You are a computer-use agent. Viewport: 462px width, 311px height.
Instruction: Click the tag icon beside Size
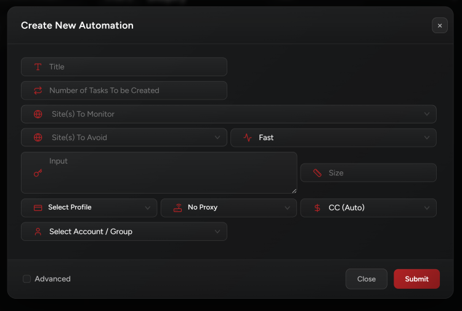coord(317,173)
